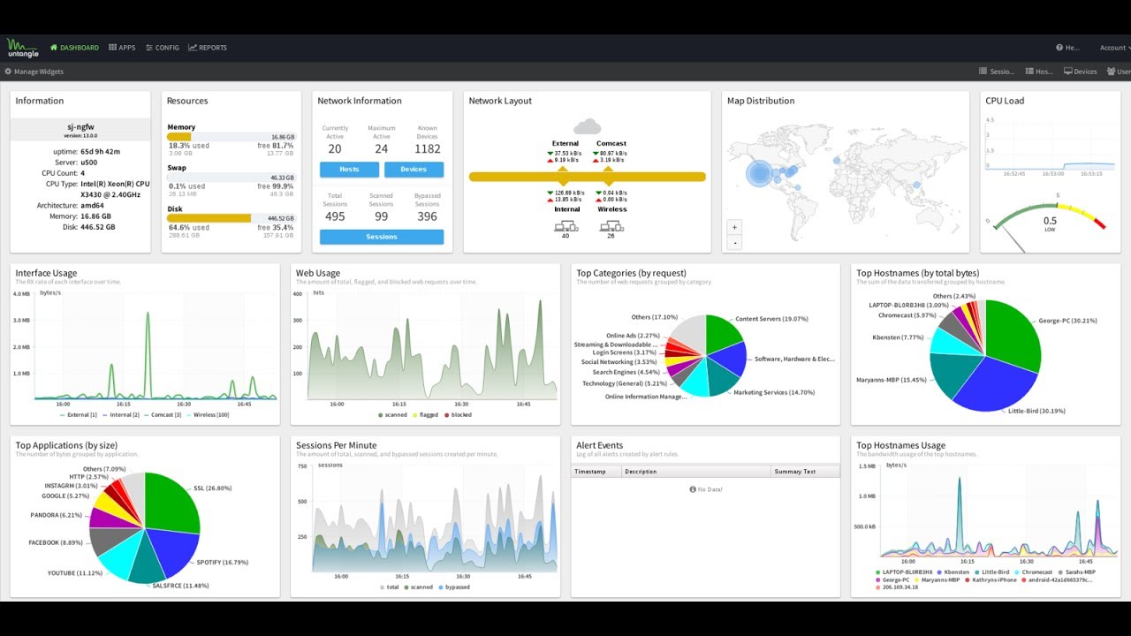Click the Interface Usage widget title
The image size is (1131, 636).
pos(46,273)
